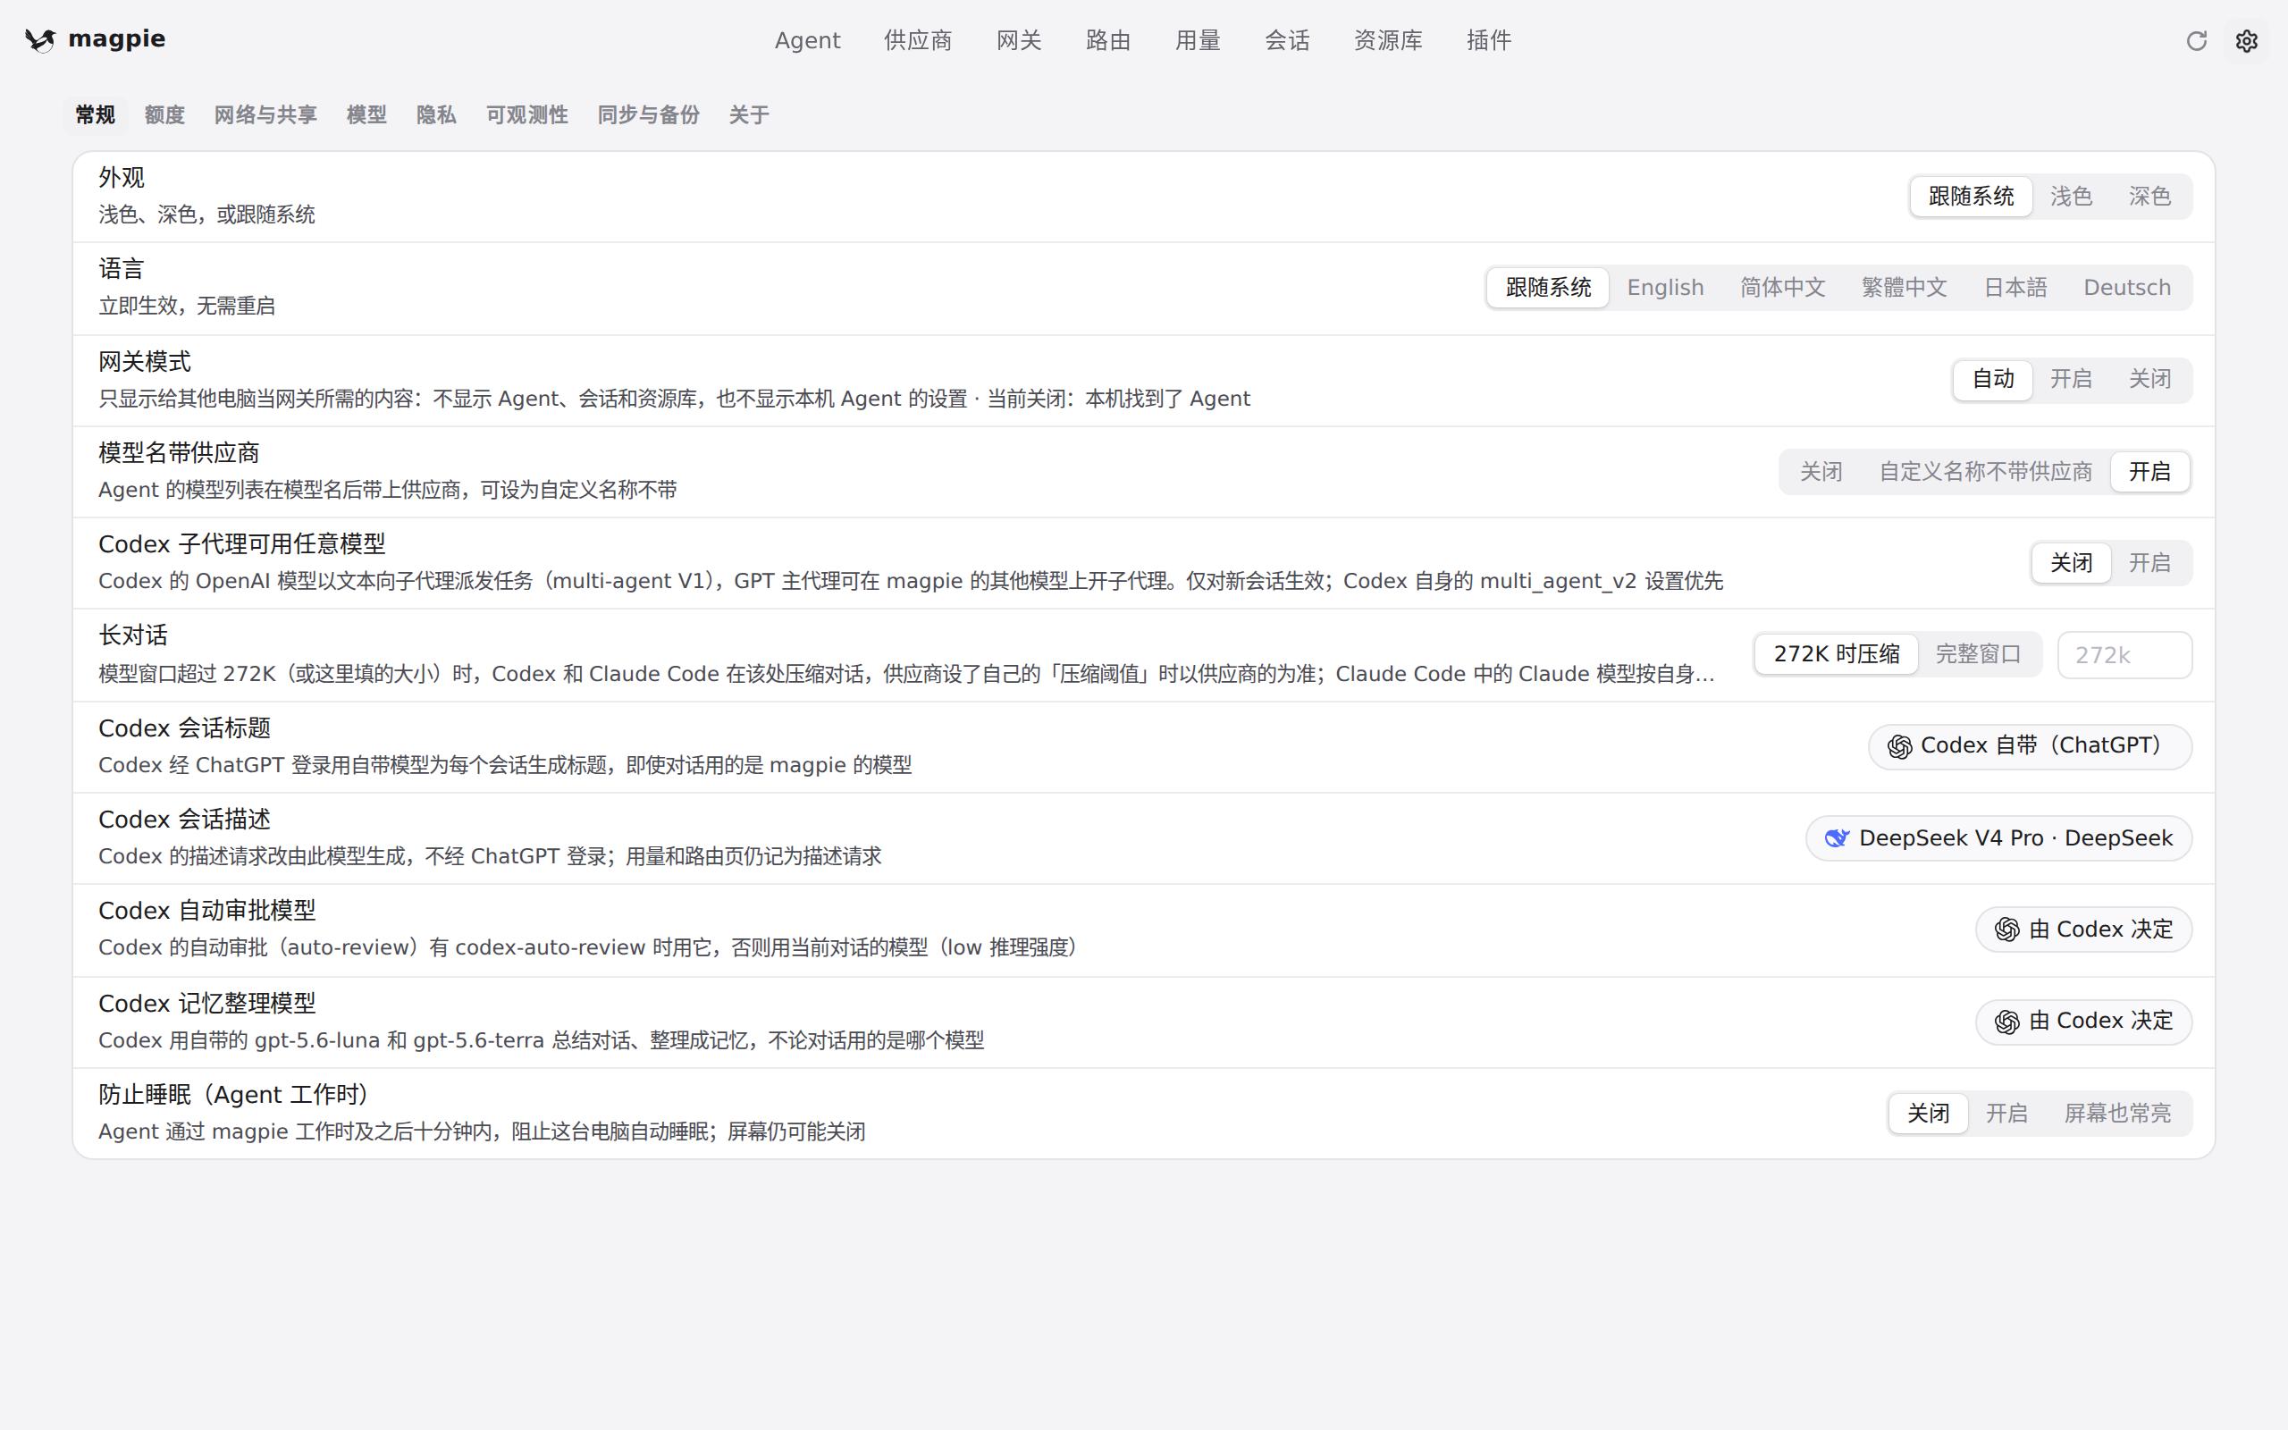Open the 资源库 navigation item
The height and width of the screenshot is (1430, 2288).
(x=1388, y=41)
